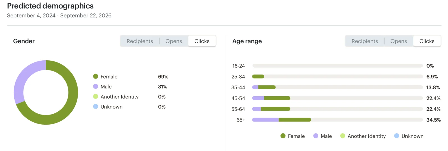Click the purple Male legend dot in Gender
This screenshot has width=448, height=151.
[96, 86]
